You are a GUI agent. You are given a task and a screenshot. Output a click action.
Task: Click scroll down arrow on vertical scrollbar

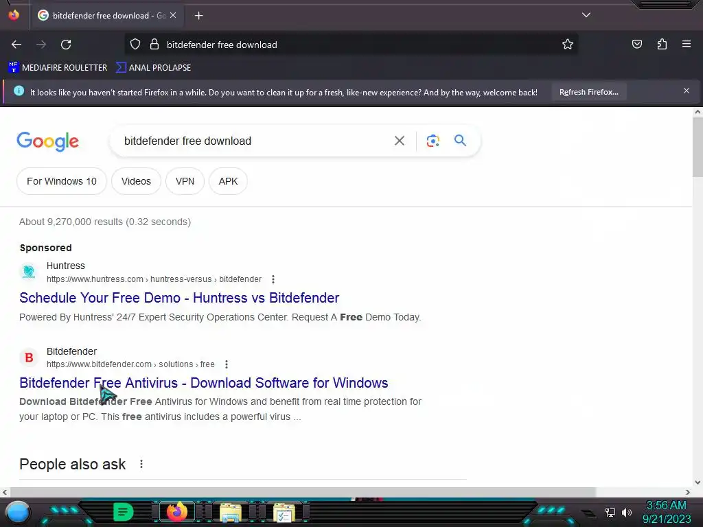(x=698, y=482)
